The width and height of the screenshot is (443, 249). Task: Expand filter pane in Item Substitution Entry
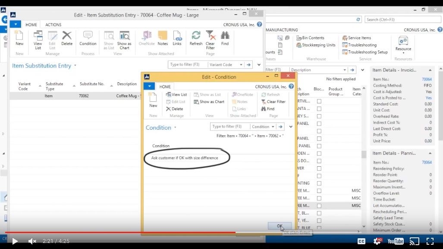259,65
